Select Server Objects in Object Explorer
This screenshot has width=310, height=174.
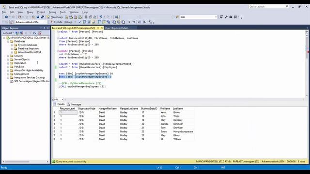pyautogui.click(x=22, y=59)
